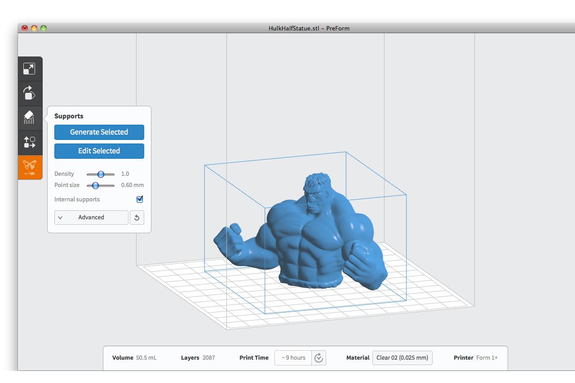This screenshot has height=383, width=575.
Task: Expand the Advanced settings section
Action: click(x=91, y=218)
